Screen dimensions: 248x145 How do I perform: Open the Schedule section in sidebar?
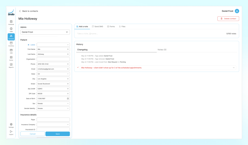click(x=11, y=22)
